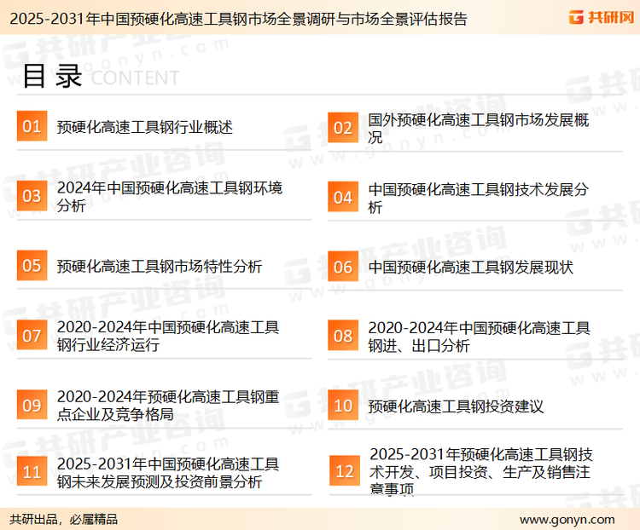Visit www.gonyn.com link in footer
The width and height of the screenshot is (640, 530).
click(x=567, y=519)
